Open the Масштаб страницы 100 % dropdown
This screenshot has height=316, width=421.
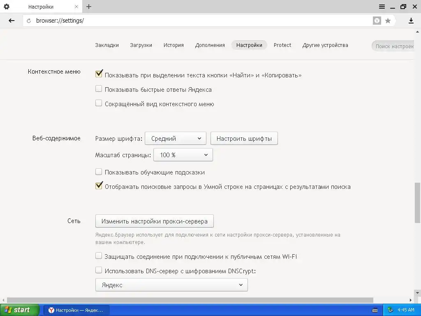point(183,155)
